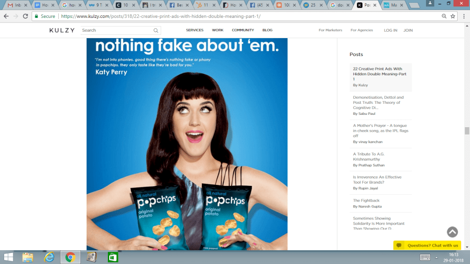The image size is (470, 264).
Task: Open a new browser tab
Action: point(414,5)
